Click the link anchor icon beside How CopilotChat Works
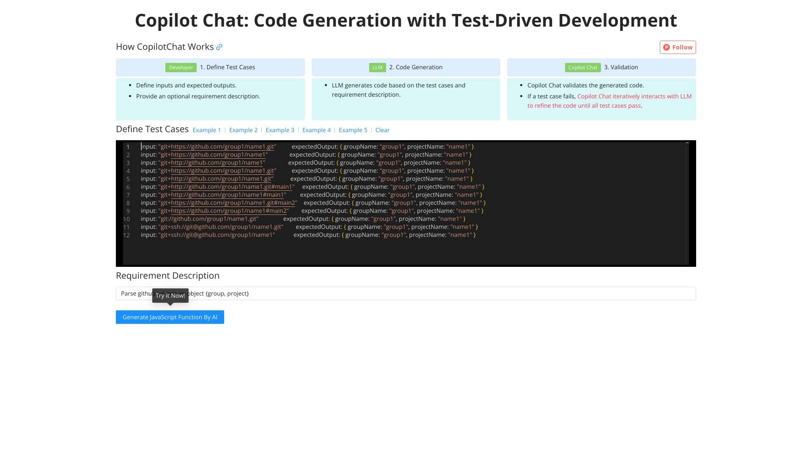 tap(219, 47)
